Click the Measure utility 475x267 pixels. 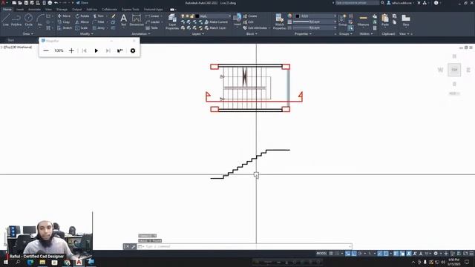pyautogui.click(x=363, y=21)
